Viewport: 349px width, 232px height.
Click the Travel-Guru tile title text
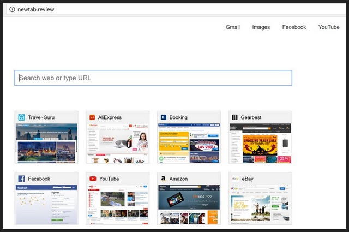tap(41, 117)
